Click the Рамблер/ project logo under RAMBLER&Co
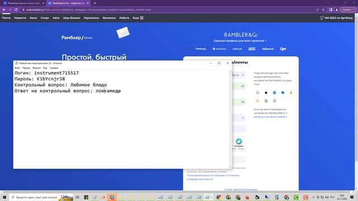Screen dimensions: 358x201 (x=201, y=49)
